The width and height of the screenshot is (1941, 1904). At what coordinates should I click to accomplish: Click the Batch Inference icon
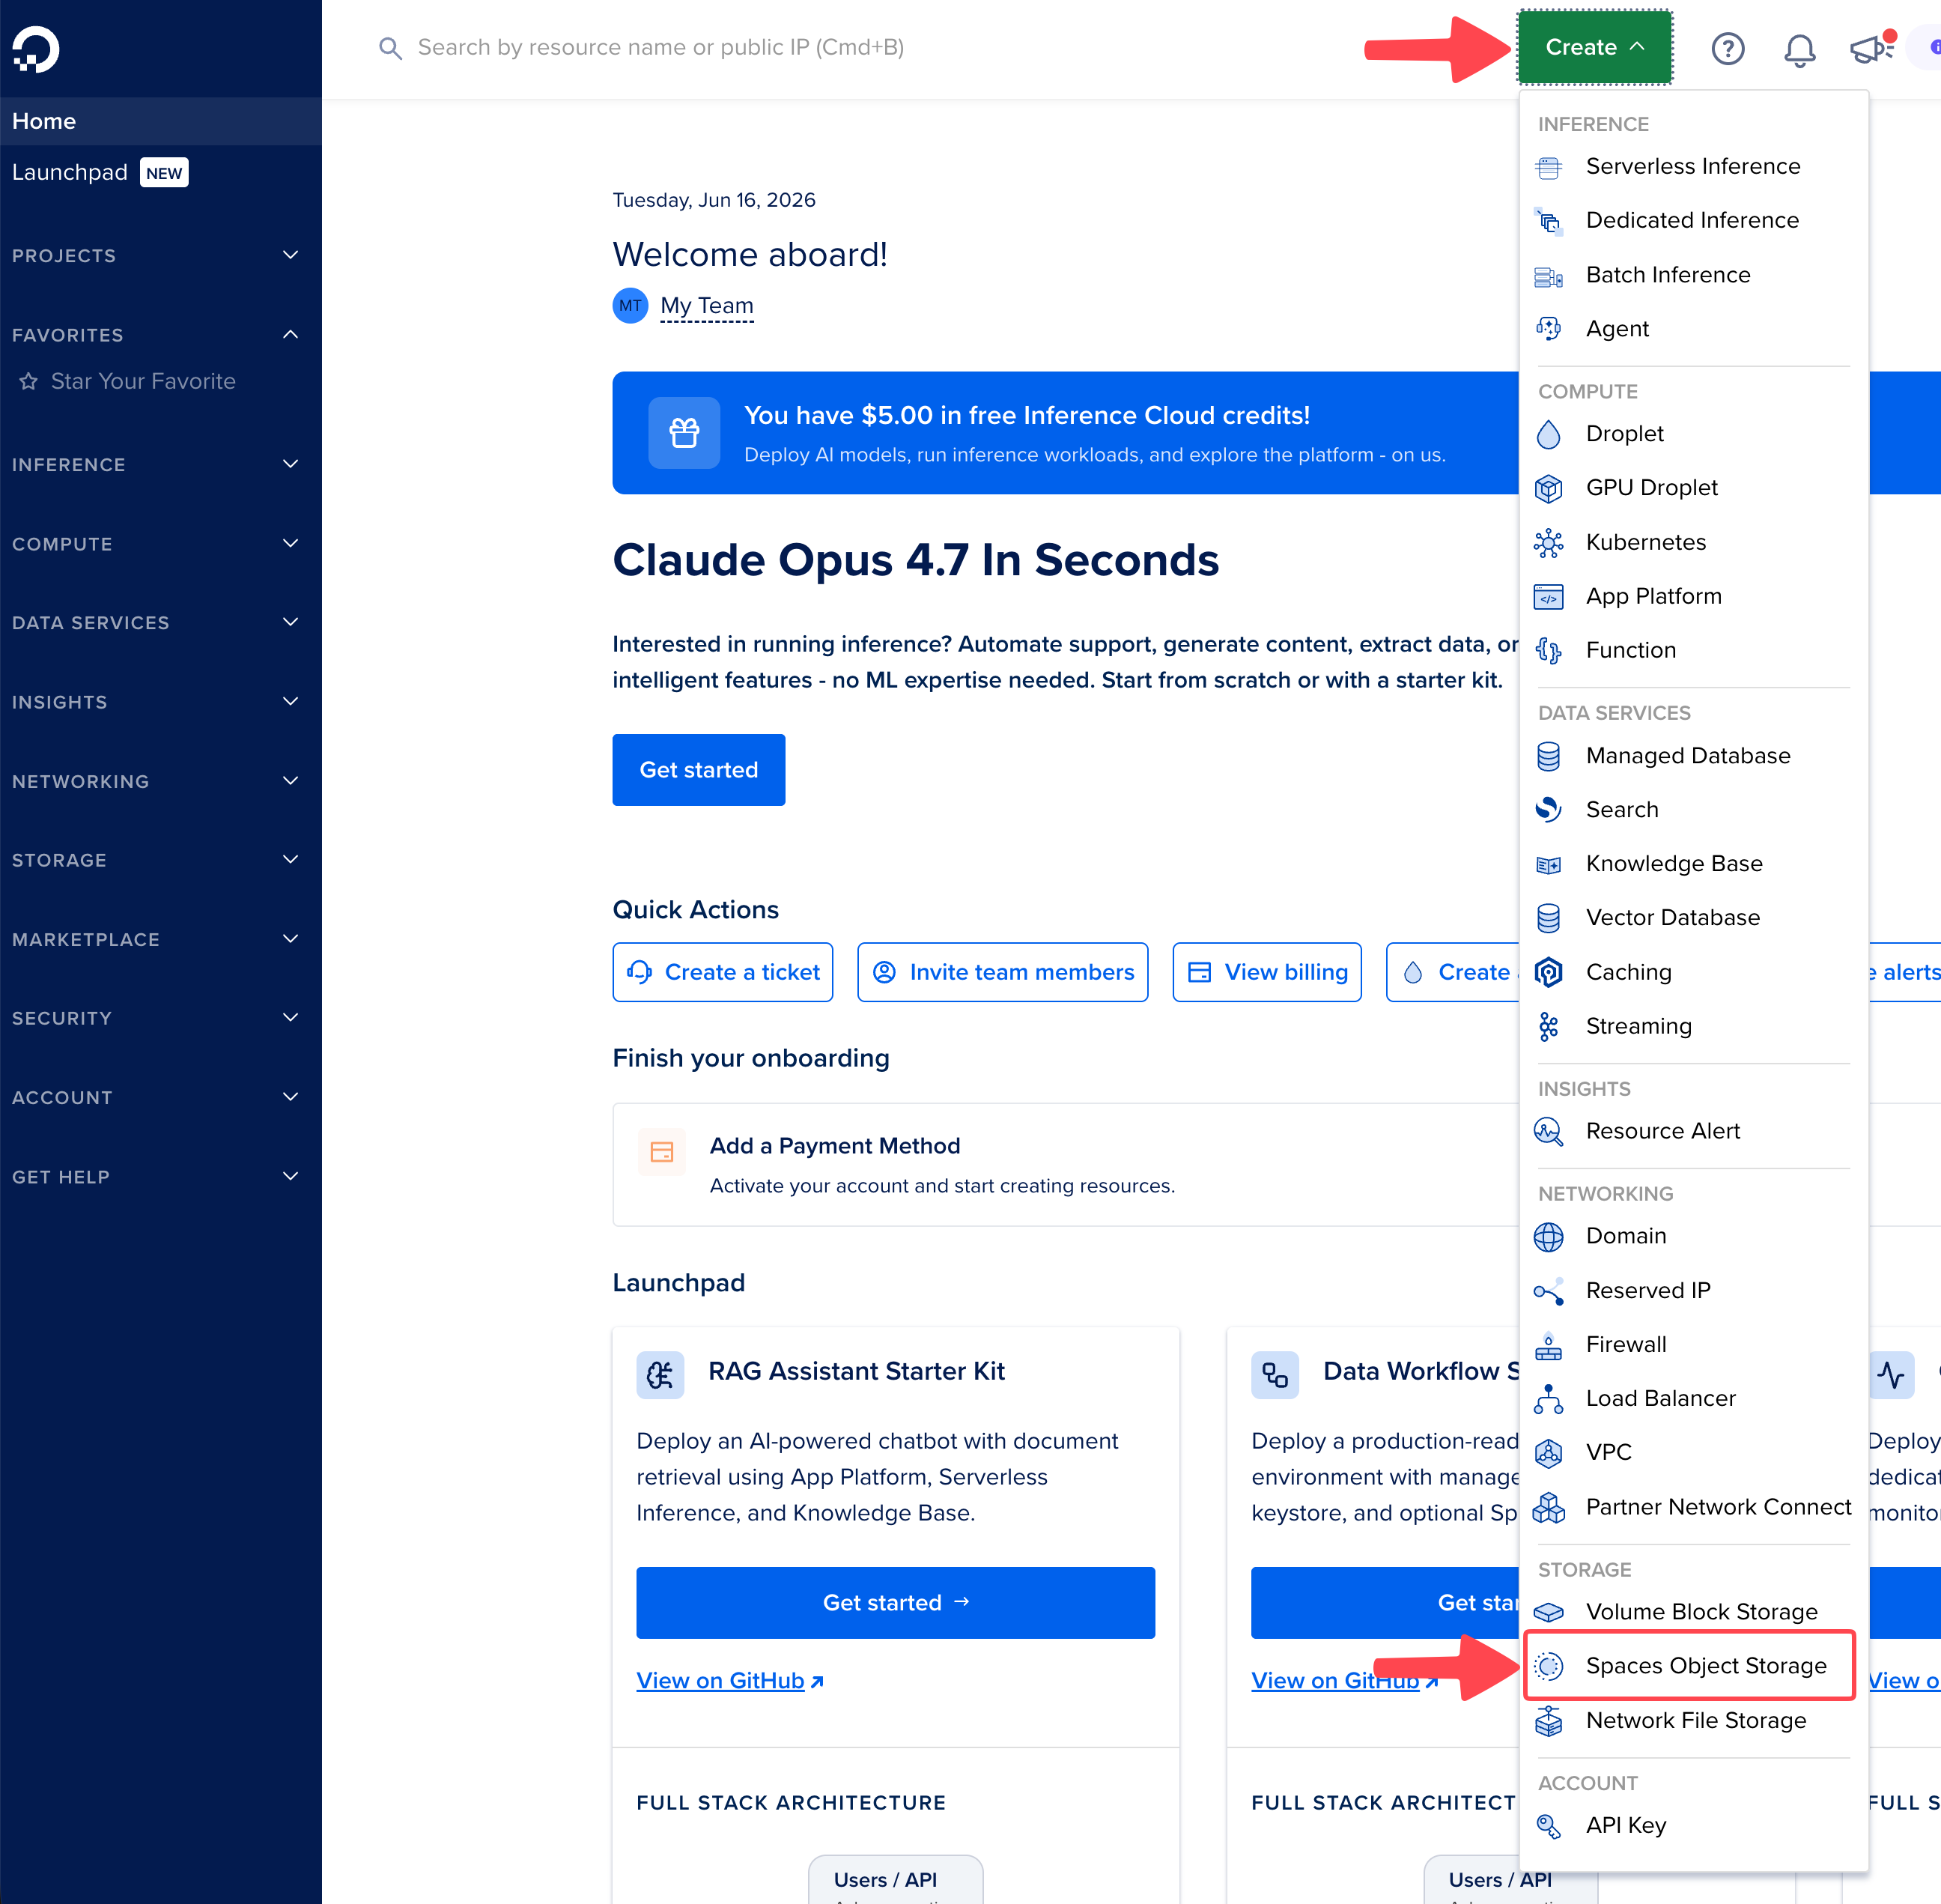click(x=1548, y=276)
